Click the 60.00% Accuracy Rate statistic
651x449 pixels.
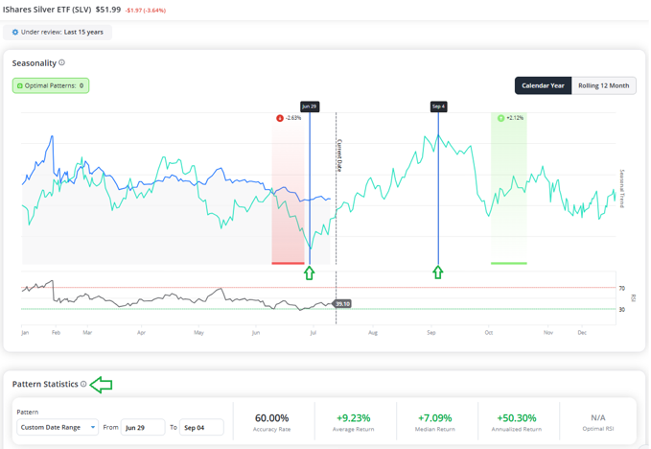click(272, 422)
